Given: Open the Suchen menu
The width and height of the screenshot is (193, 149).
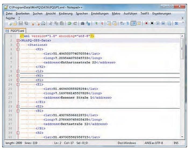Looking at the screenshot, I should (x=37, y=13).
